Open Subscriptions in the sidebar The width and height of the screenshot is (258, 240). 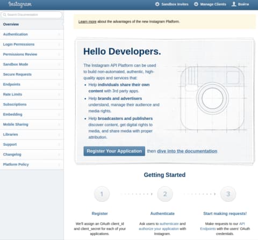32,105
